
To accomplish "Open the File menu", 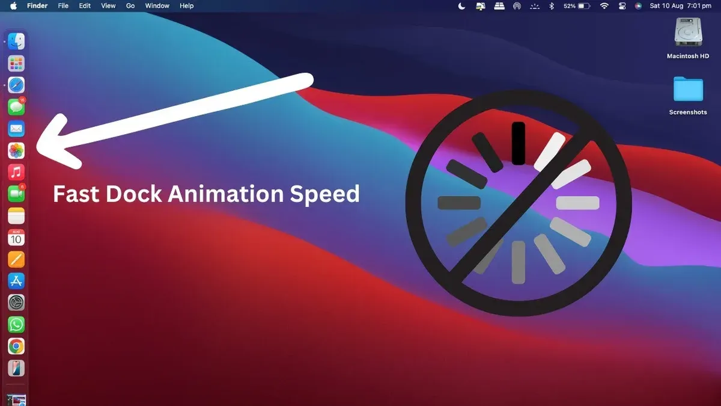I will [x=63, y=5].
